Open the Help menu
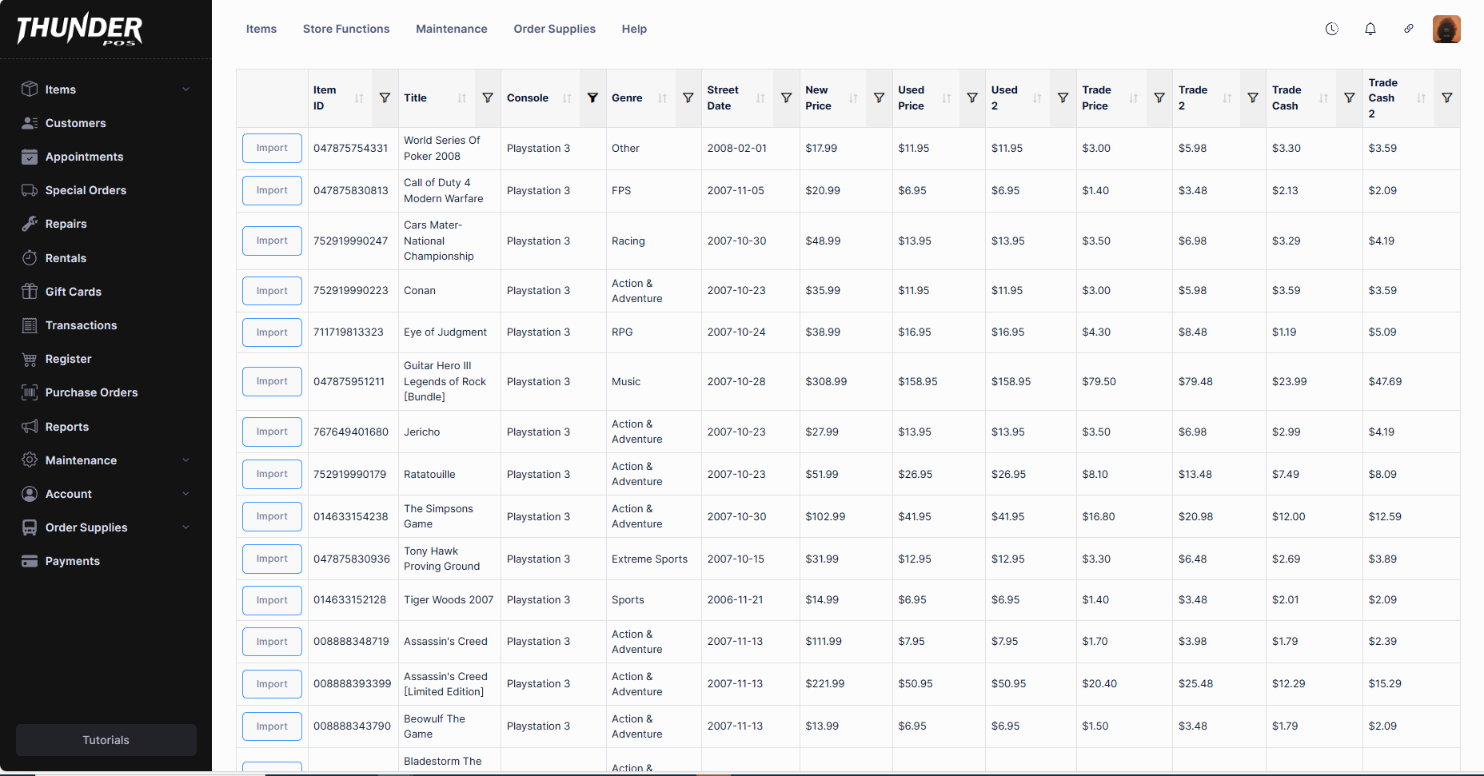1484x776 pixels. 634,29
